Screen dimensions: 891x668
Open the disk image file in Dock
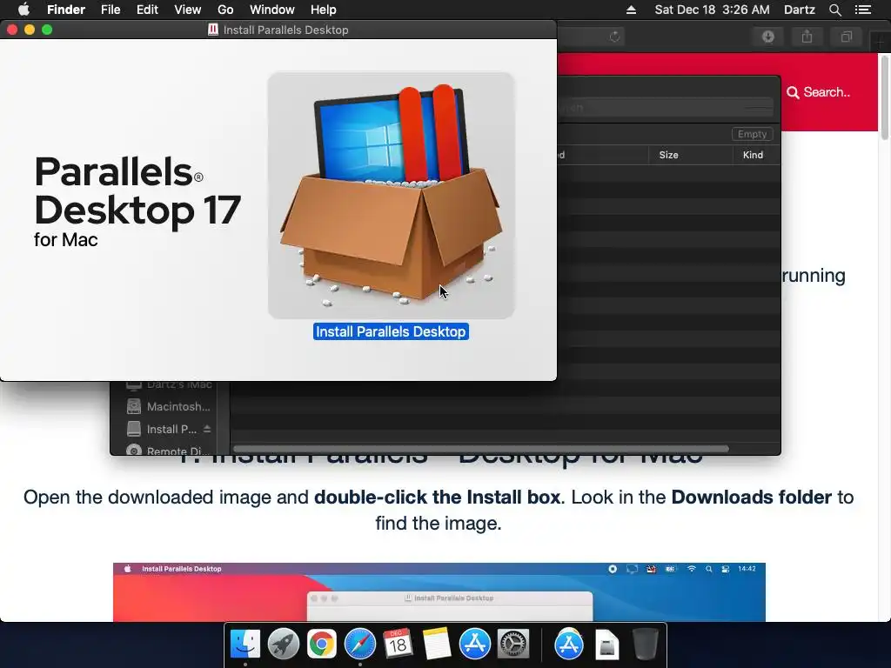606,645
